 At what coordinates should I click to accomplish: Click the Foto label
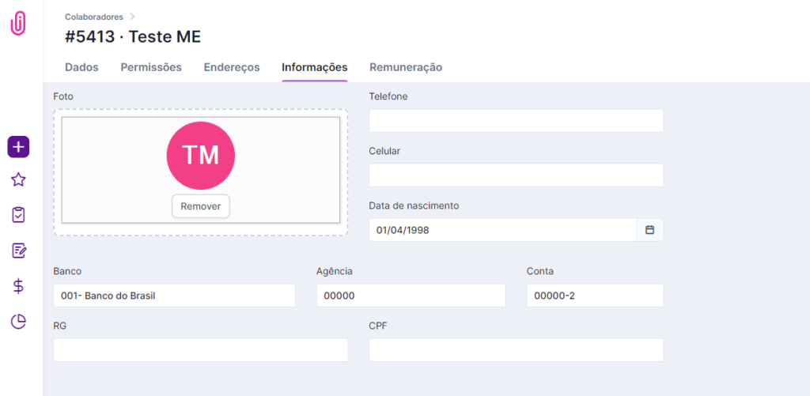(63, 96)
